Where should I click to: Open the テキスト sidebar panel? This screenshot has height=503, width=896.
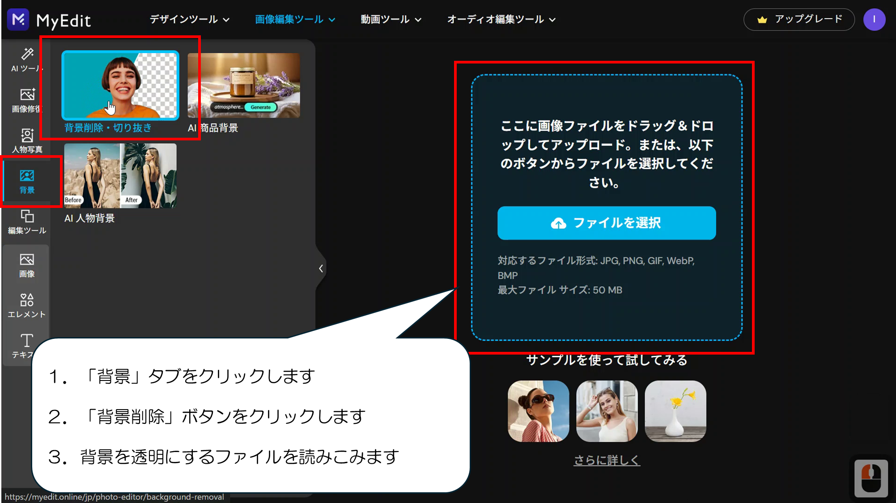pos(27,346)
